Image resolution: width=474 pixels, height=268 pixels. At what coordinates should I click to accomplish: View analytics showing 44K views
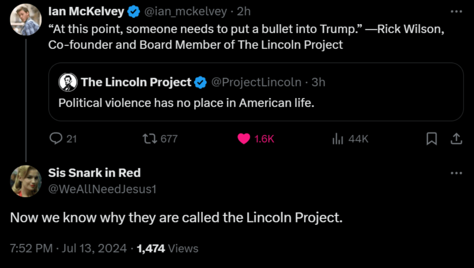(337, 139)
